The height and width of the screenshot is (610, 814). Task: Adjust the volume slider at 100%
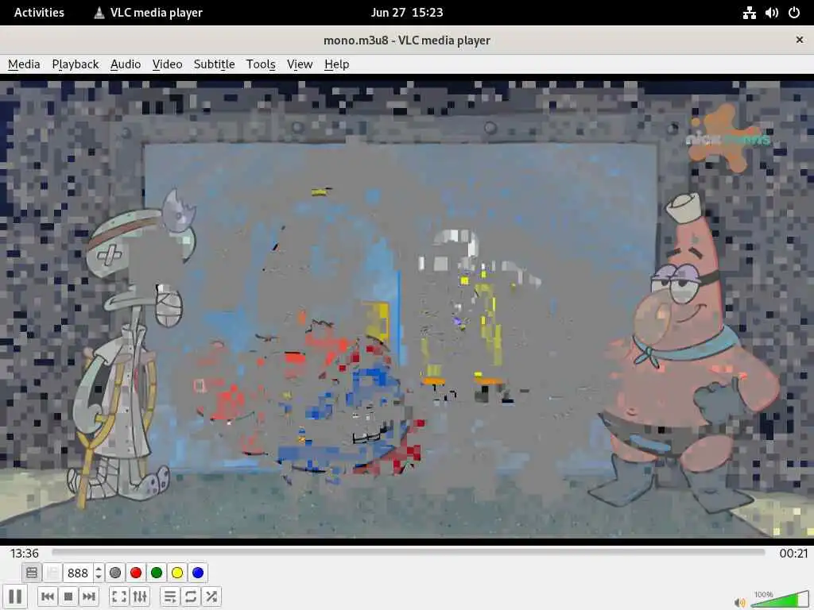(x=780, y=600)
